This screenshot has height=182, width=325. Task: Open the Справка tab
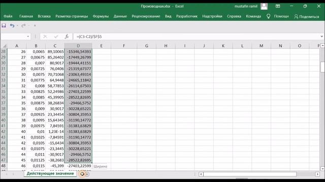point(234,16)
